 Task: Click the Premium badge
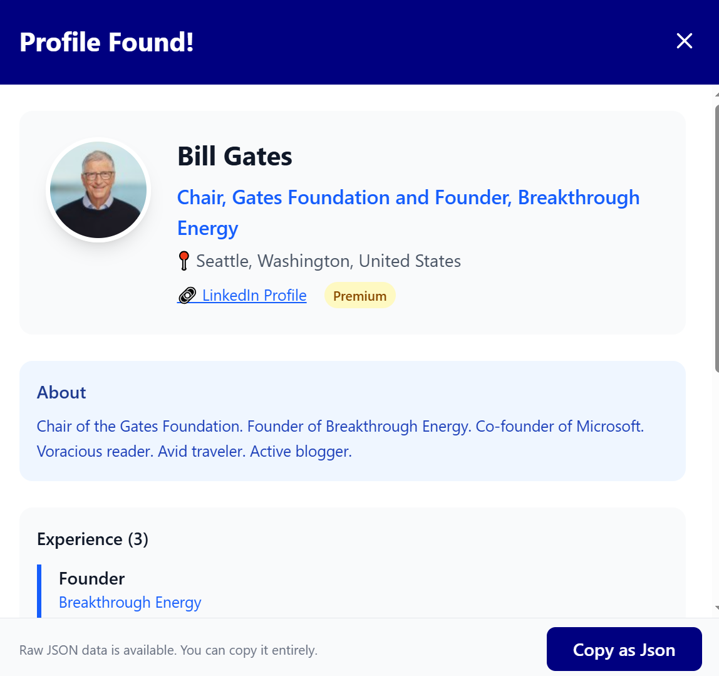click(x=359, y=296)
